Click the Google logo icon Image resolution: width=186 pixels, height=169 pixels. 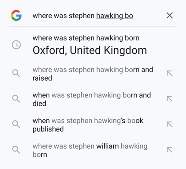(x=16, y=16)
